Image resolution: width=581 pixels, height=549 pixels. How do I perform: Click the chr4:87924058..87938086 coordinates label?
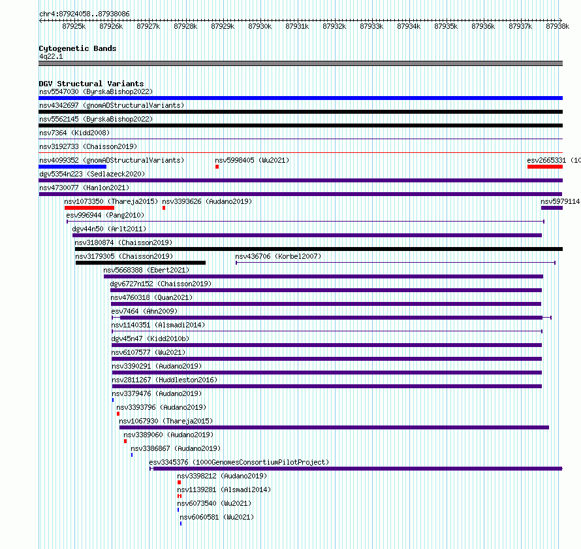(84, 14)
